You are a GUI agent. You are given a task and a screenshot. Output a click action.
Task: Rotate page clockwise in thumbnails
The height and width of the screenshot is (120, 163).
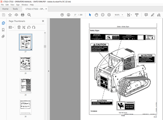34,27
